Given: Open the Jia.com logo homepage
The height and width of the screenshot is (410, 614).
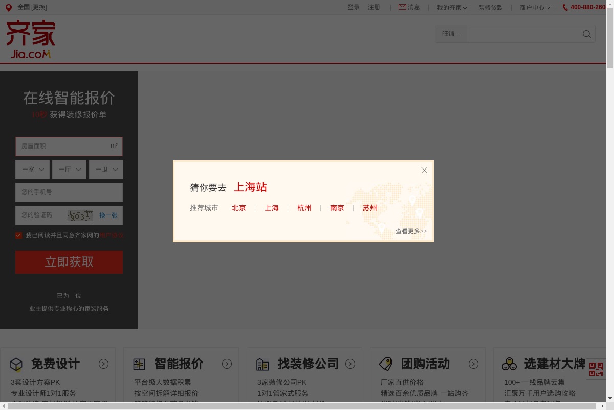Looking at the screenshot, I should click(x=31, y=40).
